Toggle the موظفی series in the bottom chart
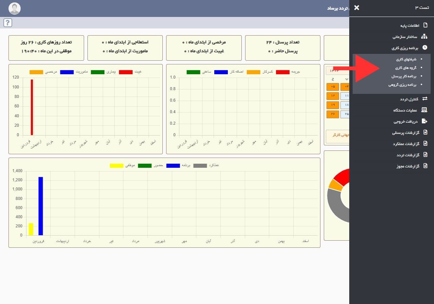This screenshot has height=304, width=434. click(x=116, y=165)
